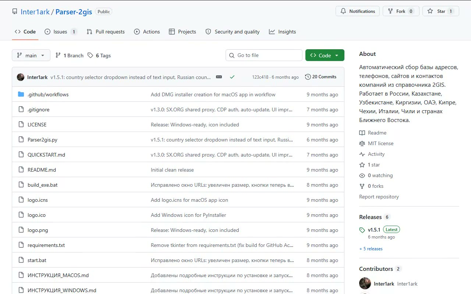Click the file icon next to Parser2gis.py

21,140
